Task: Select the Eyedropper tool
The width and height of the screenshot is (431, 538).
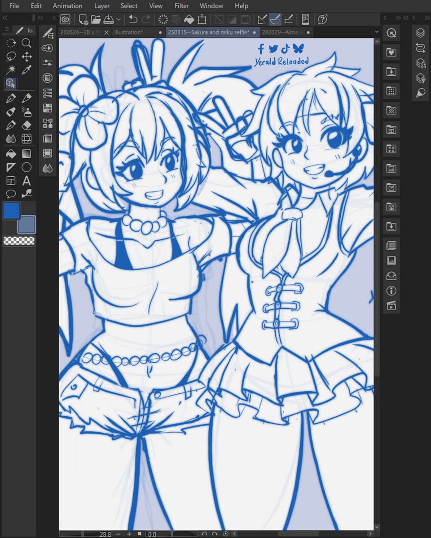Action: [26, 70]
